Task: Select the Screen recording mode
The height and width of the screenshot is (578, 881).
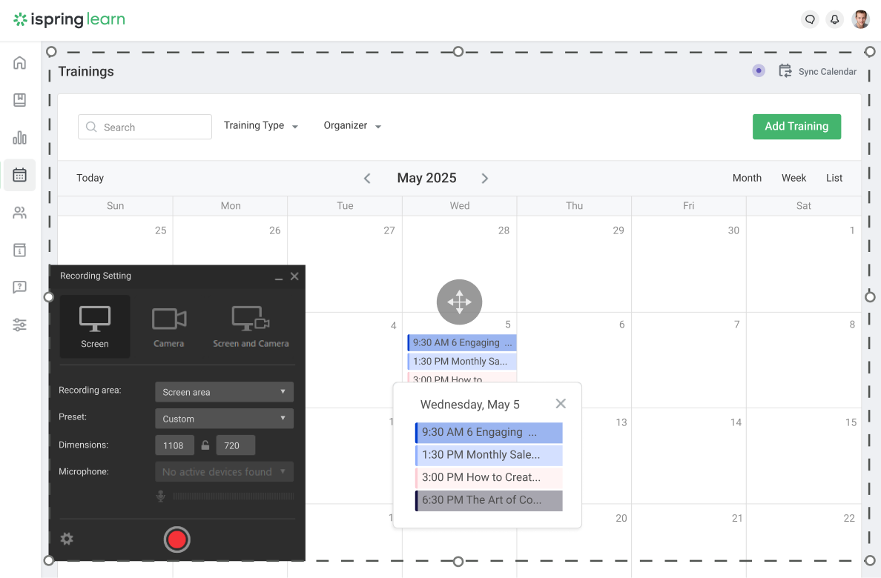Action: click(94, 326)
